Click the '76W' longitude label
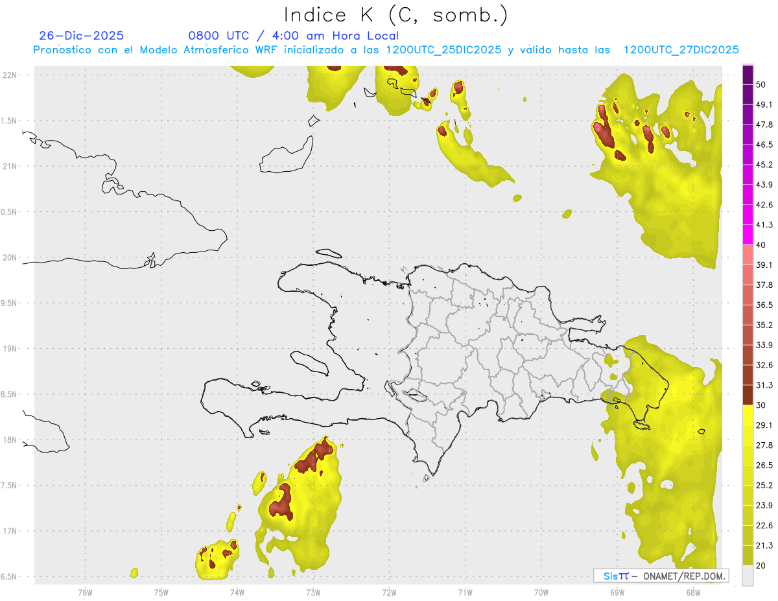Image resolution: width=778 pixels, height=601 pixels. pyautogui.click(x=85, y=593)
